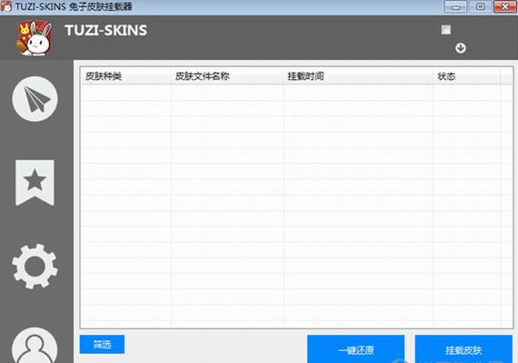Maximize the TUZI-SKINS window
This screenshot has height=363, width=518.
(x=481, y=6)
